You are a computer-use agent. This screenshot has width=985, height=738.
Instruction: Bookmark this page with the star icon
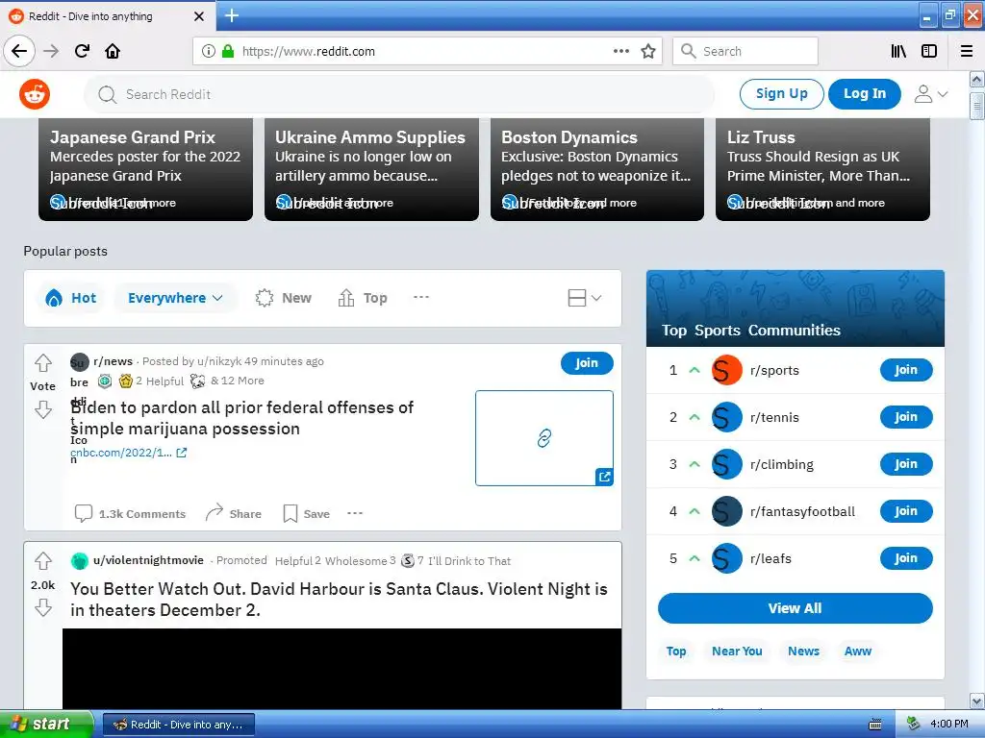(x=648, y=51)
